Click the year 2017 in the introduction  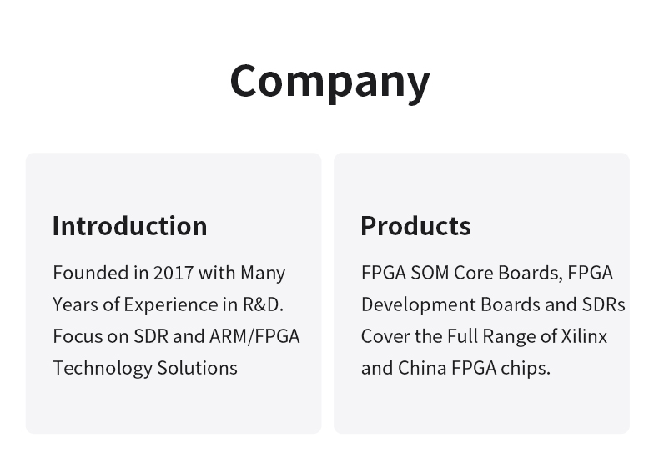coord(174,273)
